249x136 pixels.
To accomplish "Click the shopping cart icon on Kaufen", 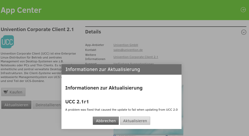I will pos(6,92).
